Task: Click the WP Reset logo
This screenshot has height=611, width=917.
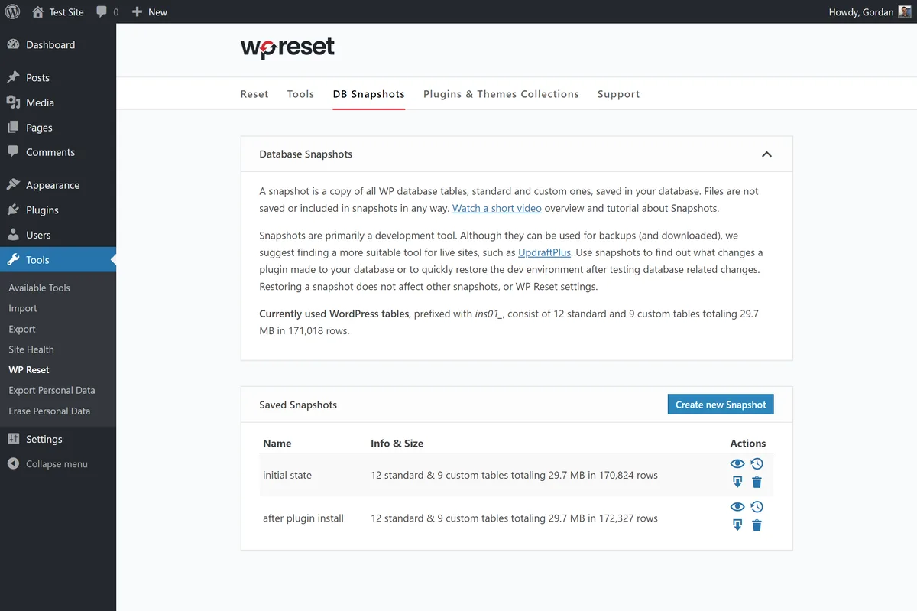Action: [287, 47]
